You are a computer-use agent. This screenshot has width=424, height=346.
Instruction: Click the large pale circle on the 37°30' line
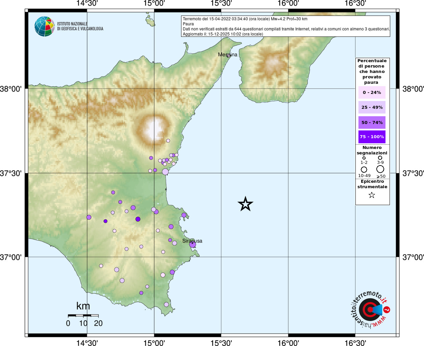pyautogui.click(x=165, y=172)
